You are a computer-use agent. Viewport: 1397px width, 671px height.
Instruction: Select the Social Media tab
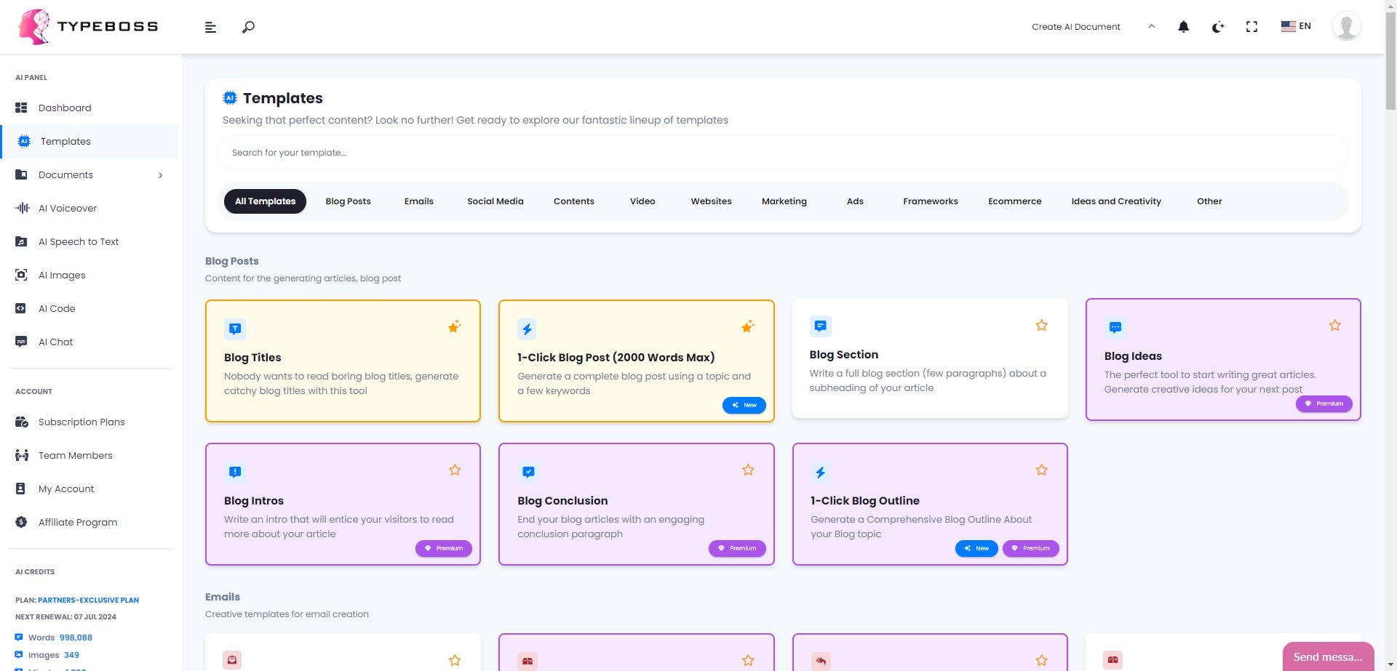tap(495, 201)
